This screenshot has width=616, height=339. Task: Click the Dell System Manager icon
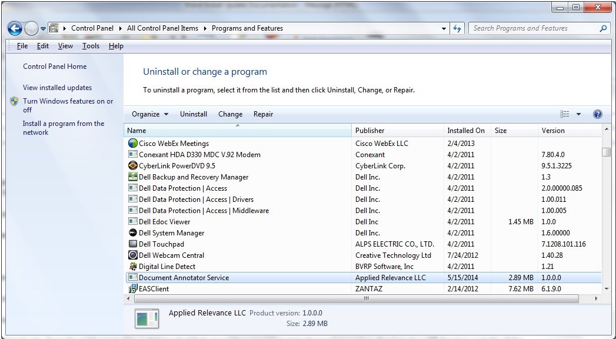click(x=133, y=232)
